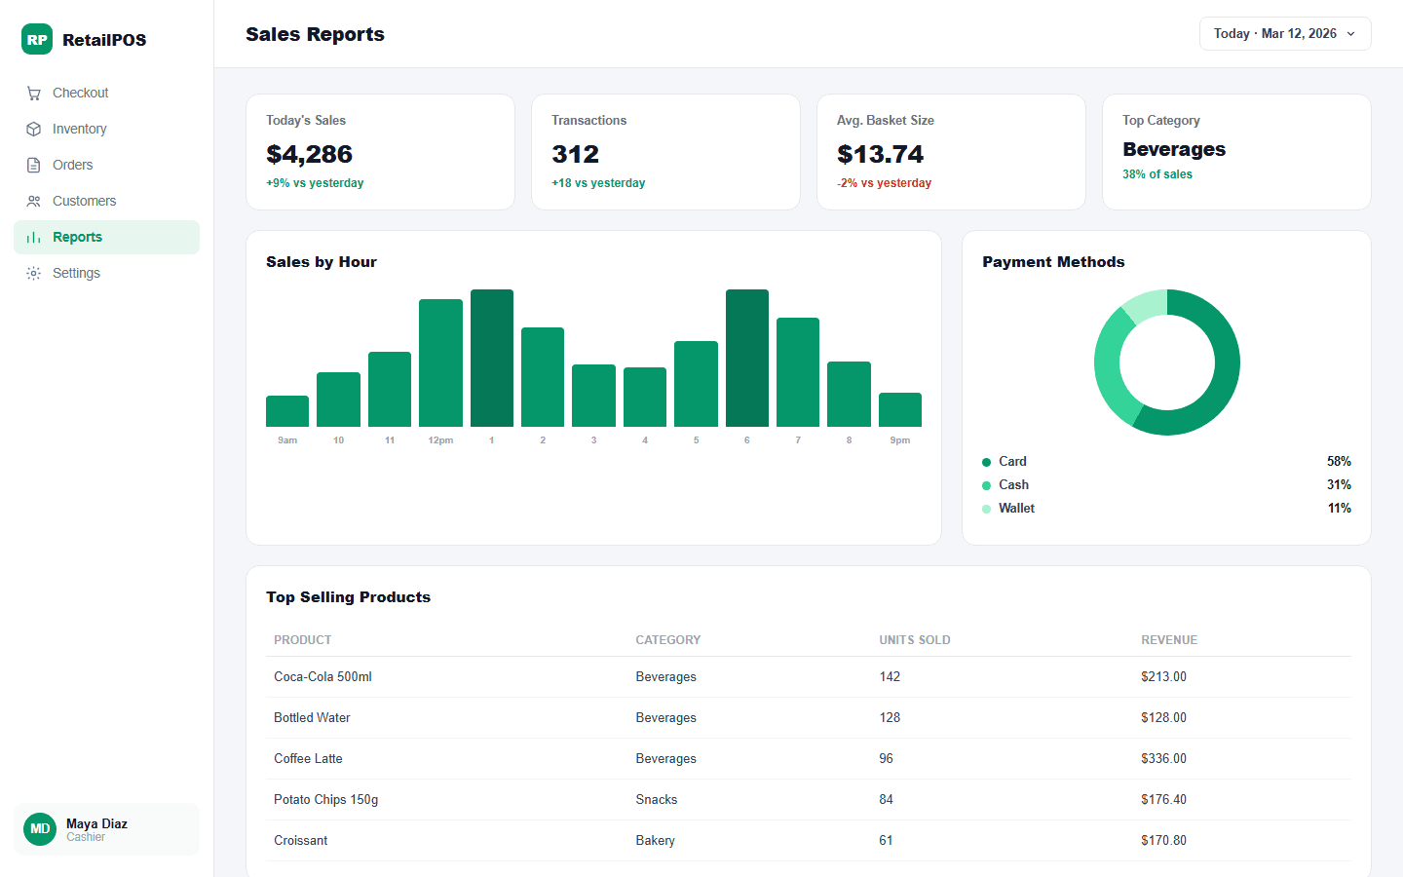
Task: Click the Bakery category cell
Action: click(655, 841)
